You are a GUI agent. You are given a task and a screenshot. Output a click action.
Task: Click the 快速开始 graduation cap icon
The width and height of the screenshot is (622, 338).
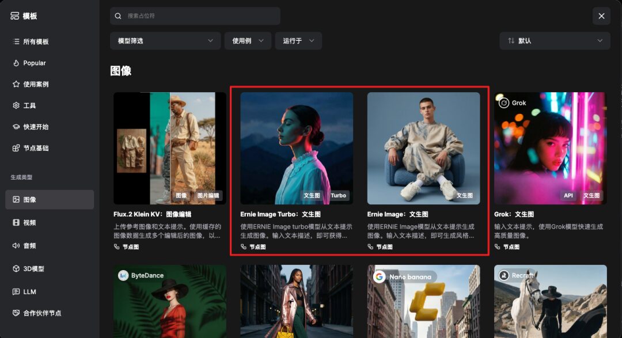(16, 127)
